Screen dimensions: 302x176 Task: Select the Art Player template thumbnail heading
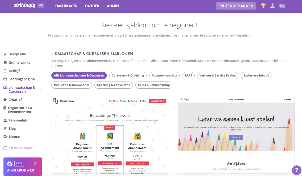[x=236, y=119]
